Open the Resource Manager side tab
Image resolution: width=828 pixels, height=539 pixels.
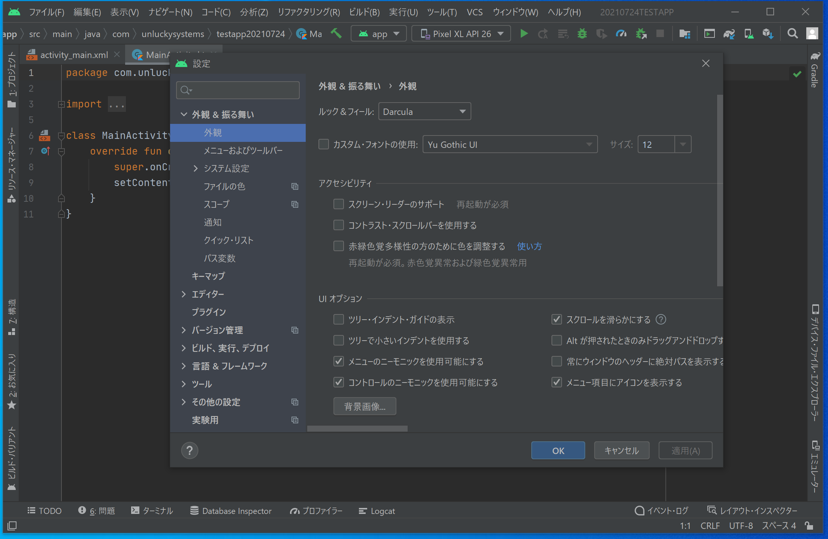pyautogui.click(x=12, y=165)
